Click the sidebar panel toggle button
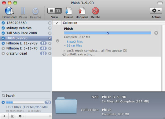The width and height of the screenshot is (165, 119). click(x=13, y=116)
